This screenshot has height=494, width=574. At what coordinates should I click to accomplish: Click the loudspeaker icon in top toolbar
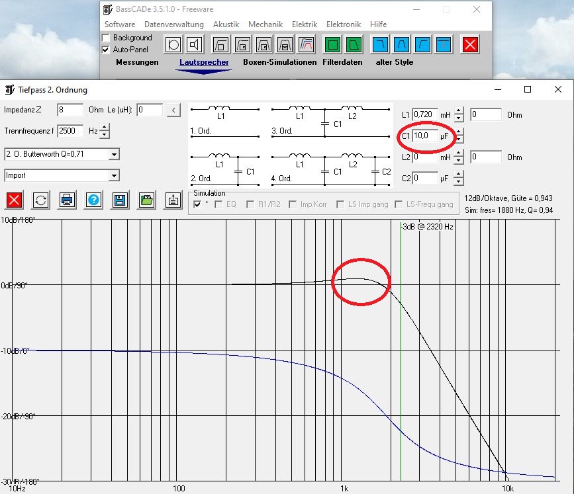point(194,45)
